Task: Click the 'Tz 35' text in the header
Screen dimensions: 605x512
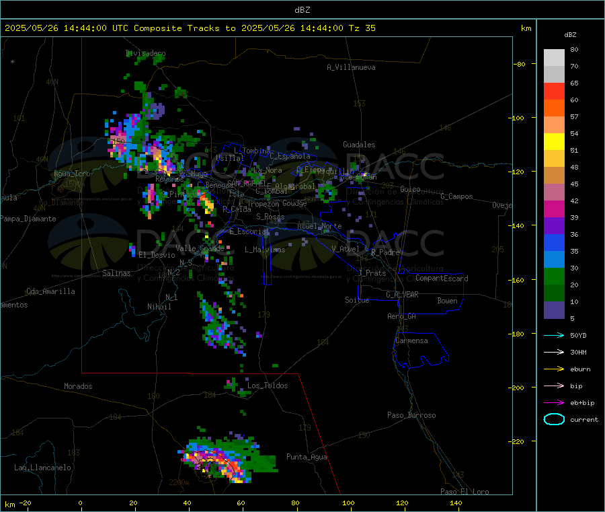Action: tap(362, 28)
